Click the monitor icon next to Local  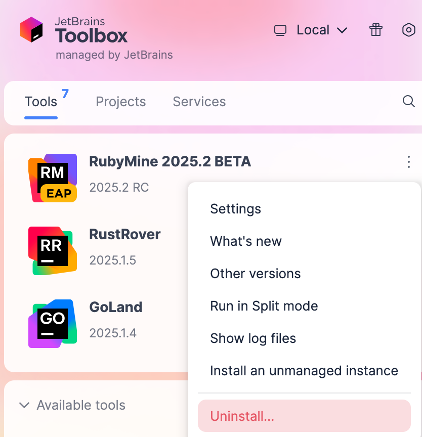[x=280, y=30]
